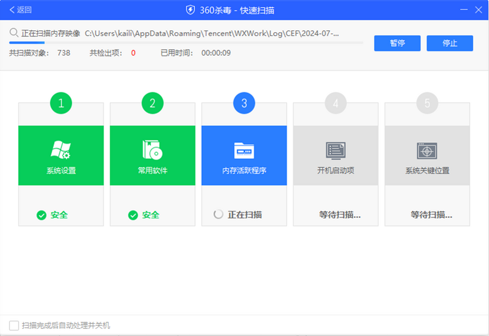The image size is (489, 336).
Task: Click the green circled number 1
Action: (x=61, y=103)
